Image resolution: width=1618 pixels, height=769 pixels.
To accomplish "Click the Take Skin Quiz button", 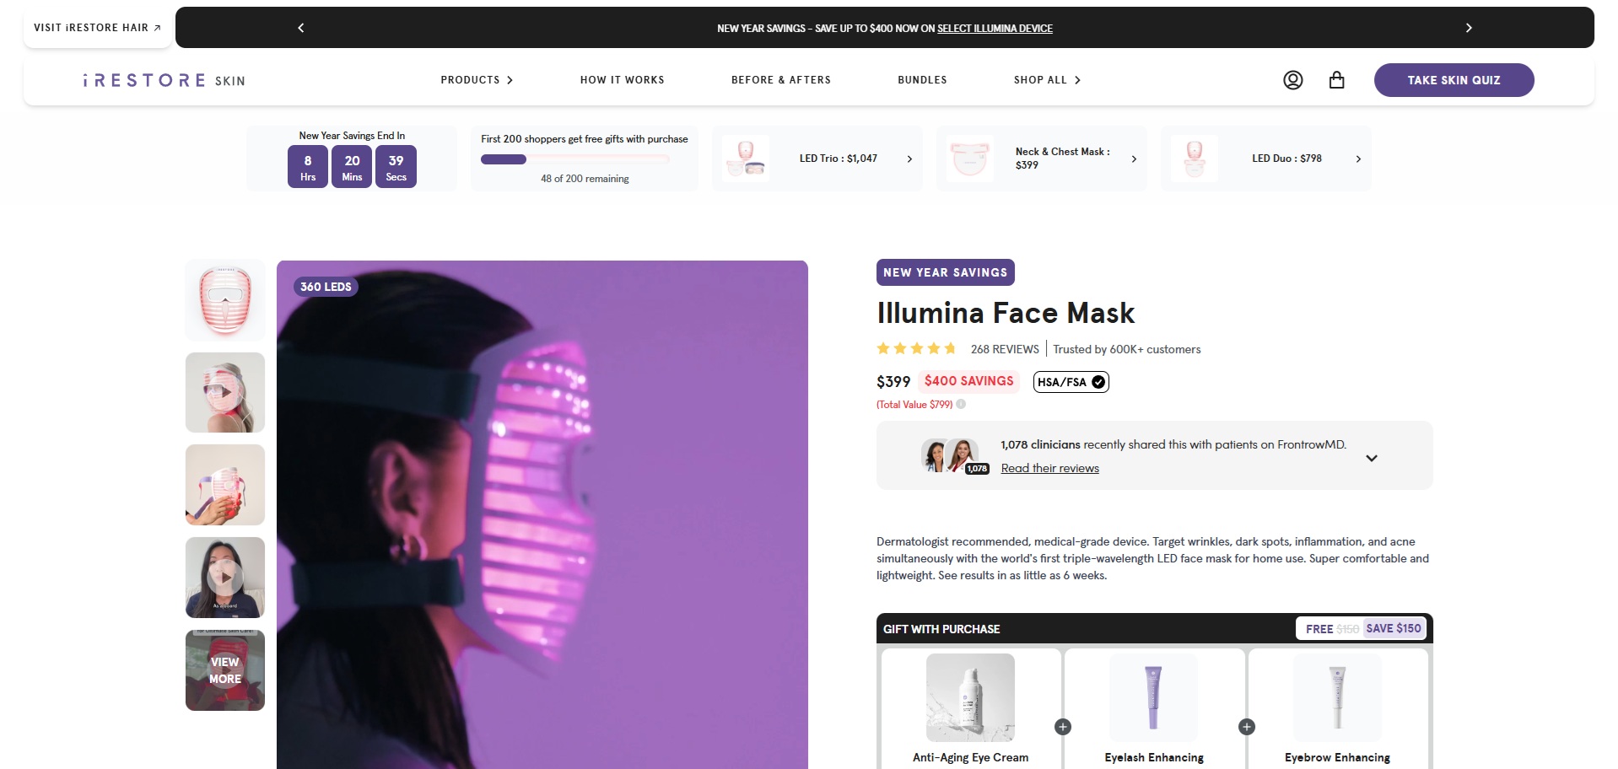I will pyautogui.click(x=1454, y=80).
